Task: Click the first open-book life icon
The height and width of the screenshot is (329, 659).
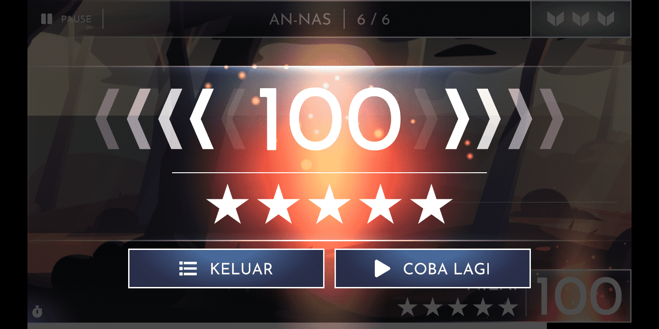Action: coord(556,19)
